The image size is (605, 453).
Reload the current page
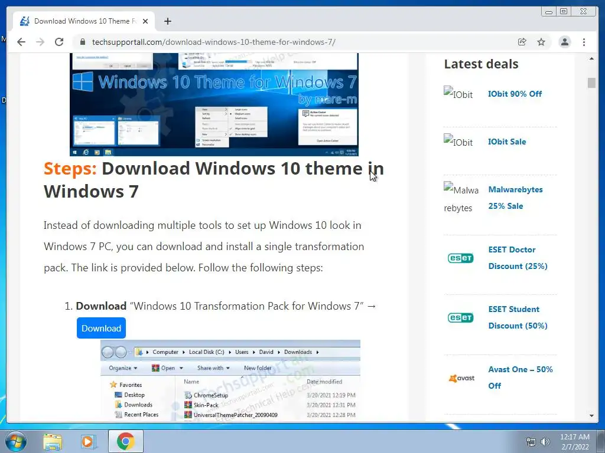(x=59, y=42)
